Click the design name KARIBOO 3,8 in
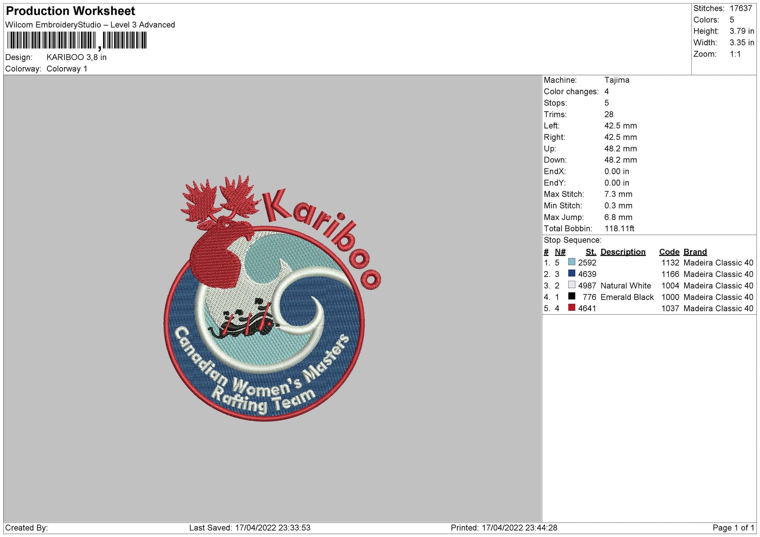Image resolution: width=760 pixels, height=537 pixels. [x=77, y=57]
